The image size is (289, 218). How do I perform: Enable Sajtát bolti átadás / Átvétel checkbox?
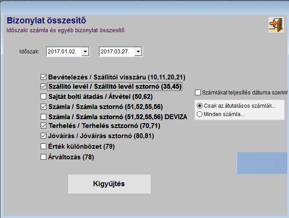point(43,96)
